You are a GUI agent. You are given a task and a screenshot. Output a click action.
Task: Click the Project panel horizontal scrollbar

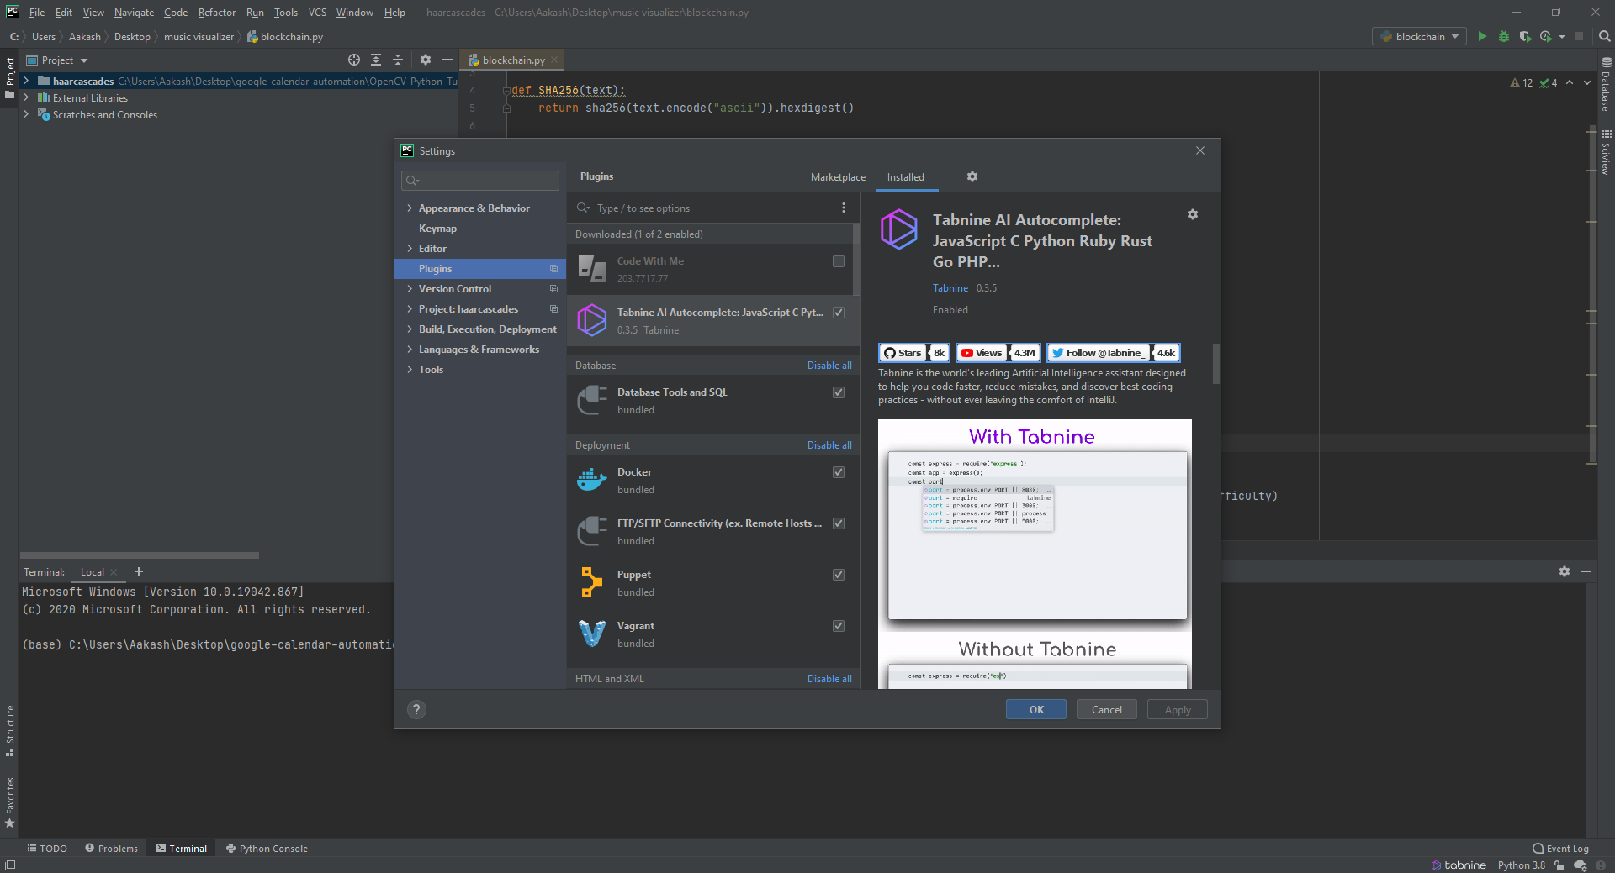(139, 555)
